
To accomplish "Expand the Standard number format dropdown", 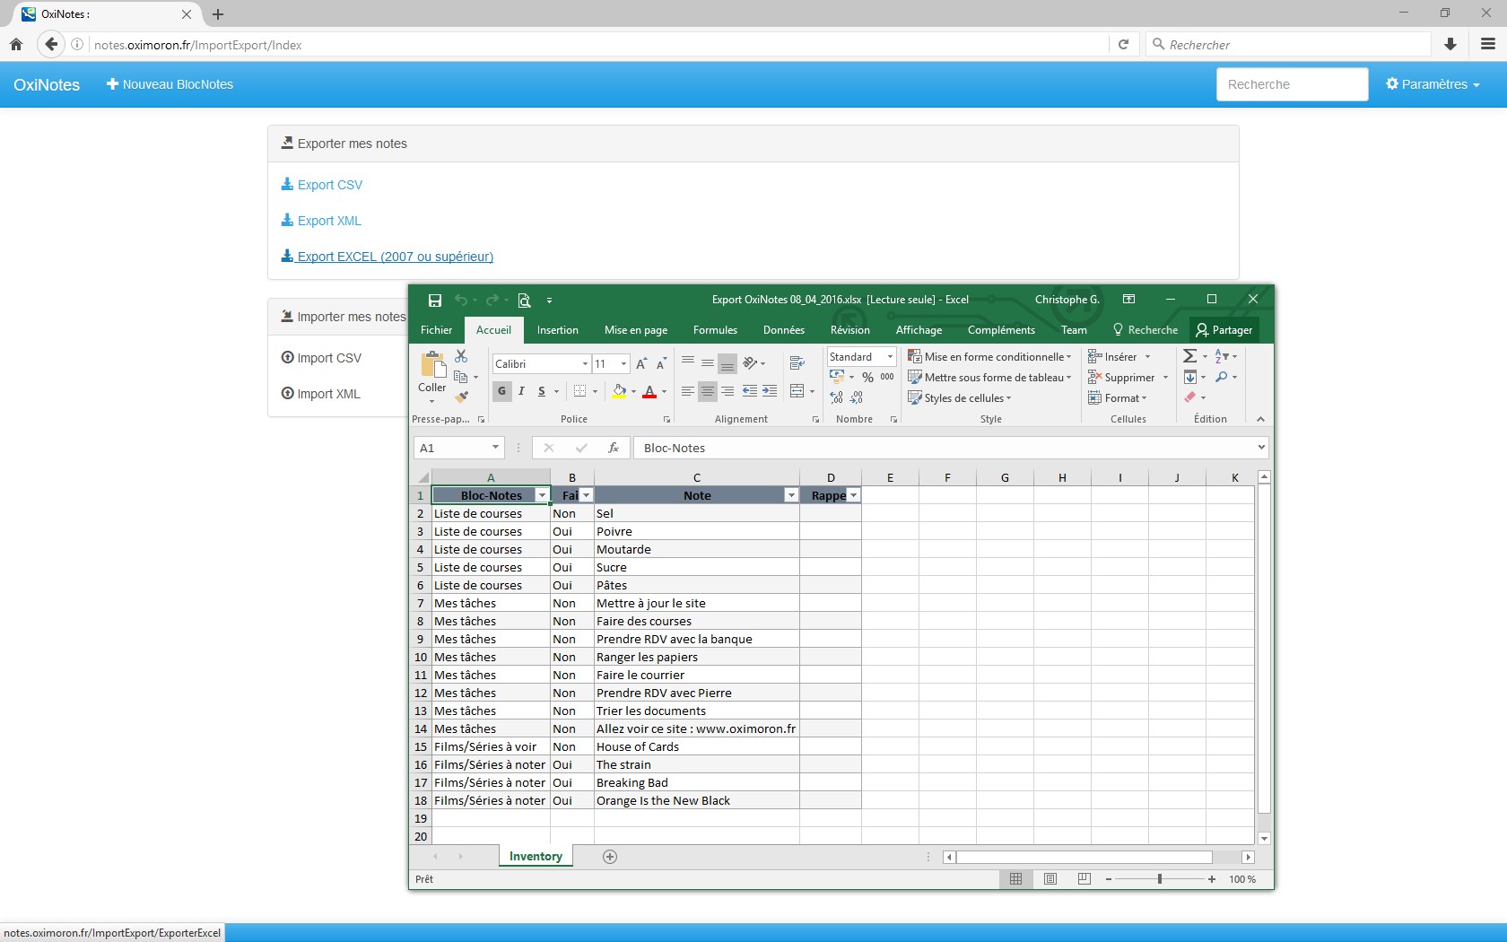I will click(x=890, y=356).
